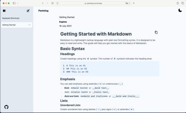186x113 pixels.
Task: Expand the Safari sidebar dropdown chevron
Action: point(18,3)
